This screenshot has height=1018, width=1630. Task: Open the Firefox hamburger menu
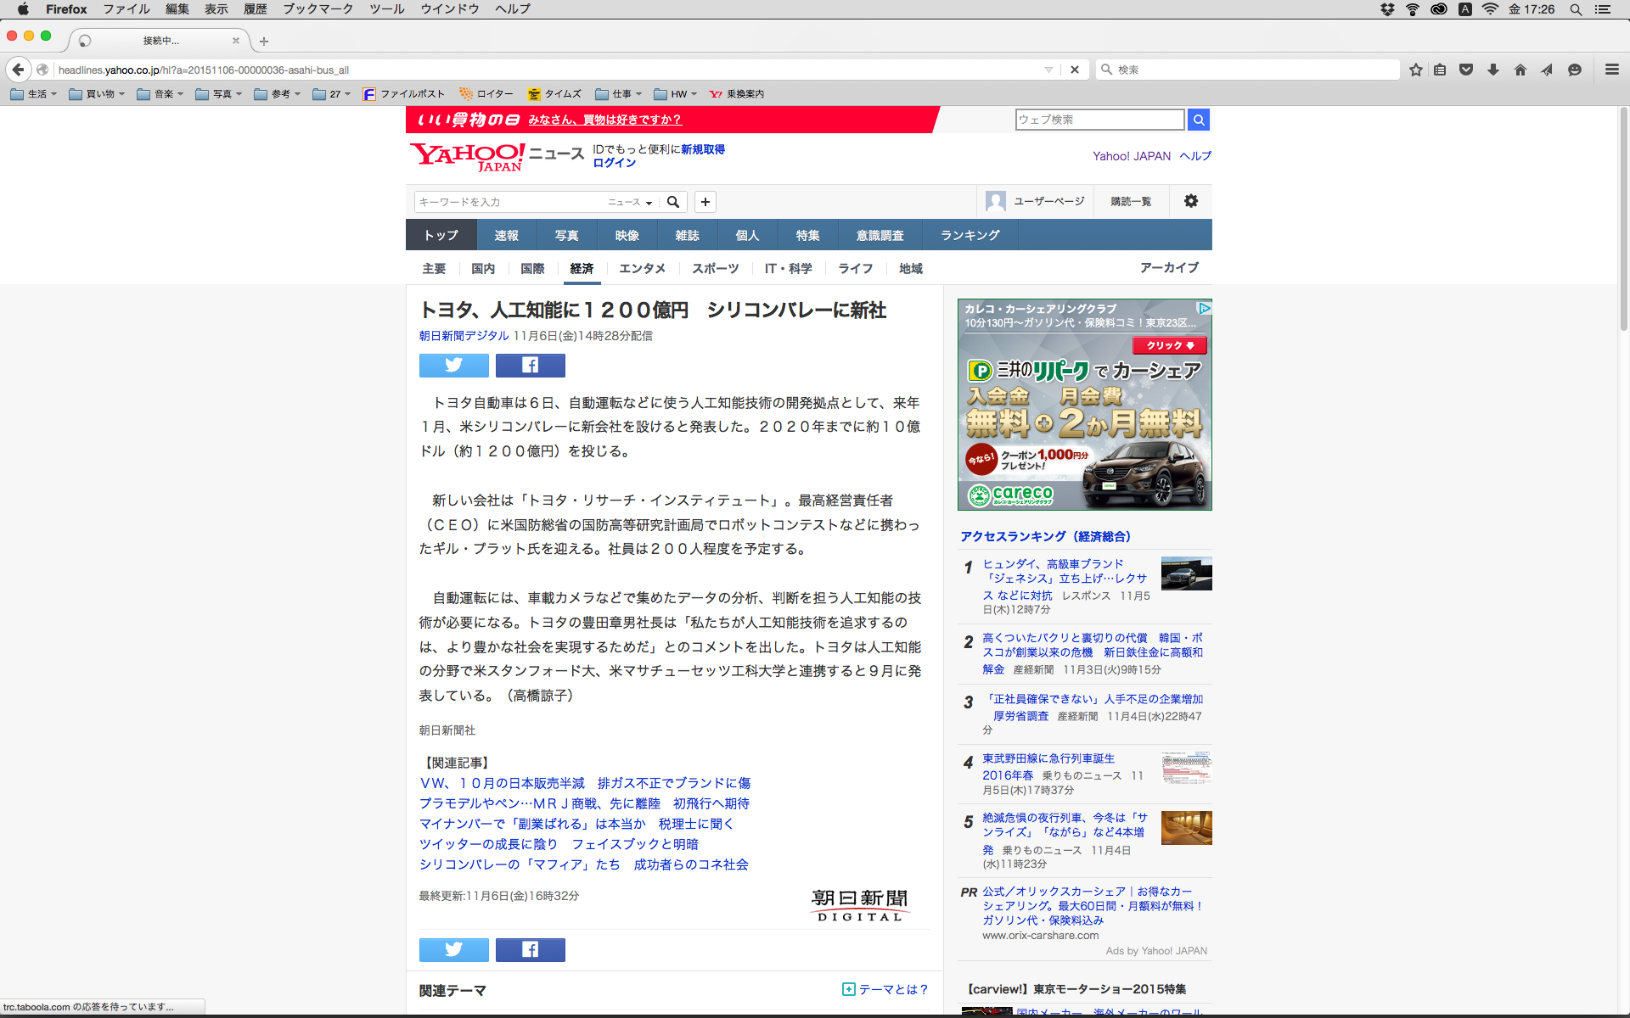(1611, 70)
